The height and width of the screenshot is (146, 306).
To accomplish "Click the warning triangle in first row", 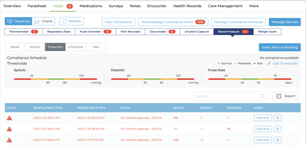I will (x=9, y=118).
